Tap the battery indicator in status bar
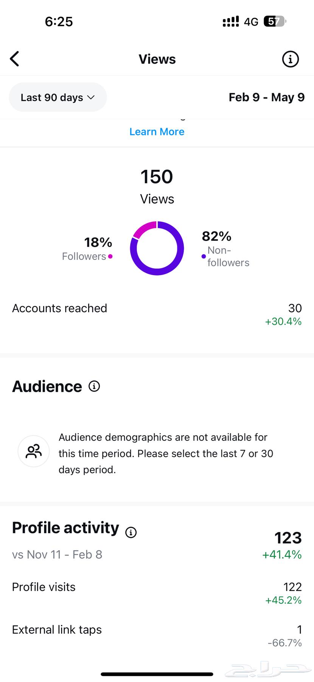Image resolution: width=314 pixels, height=682 pixels. [275, 22]
